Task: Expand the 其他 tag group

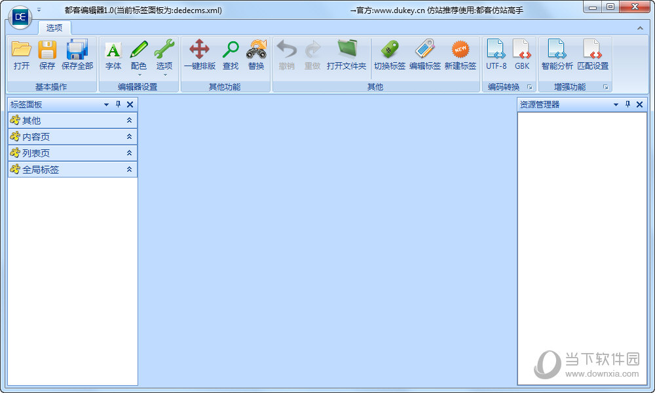Action: point(72,121)
